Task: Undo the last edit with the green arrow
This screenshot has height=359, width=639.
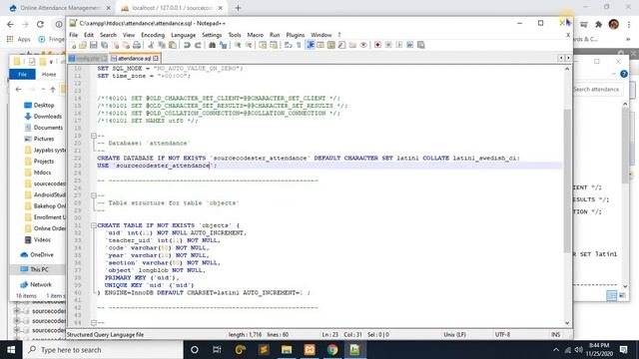Action: tap(187, 45)
